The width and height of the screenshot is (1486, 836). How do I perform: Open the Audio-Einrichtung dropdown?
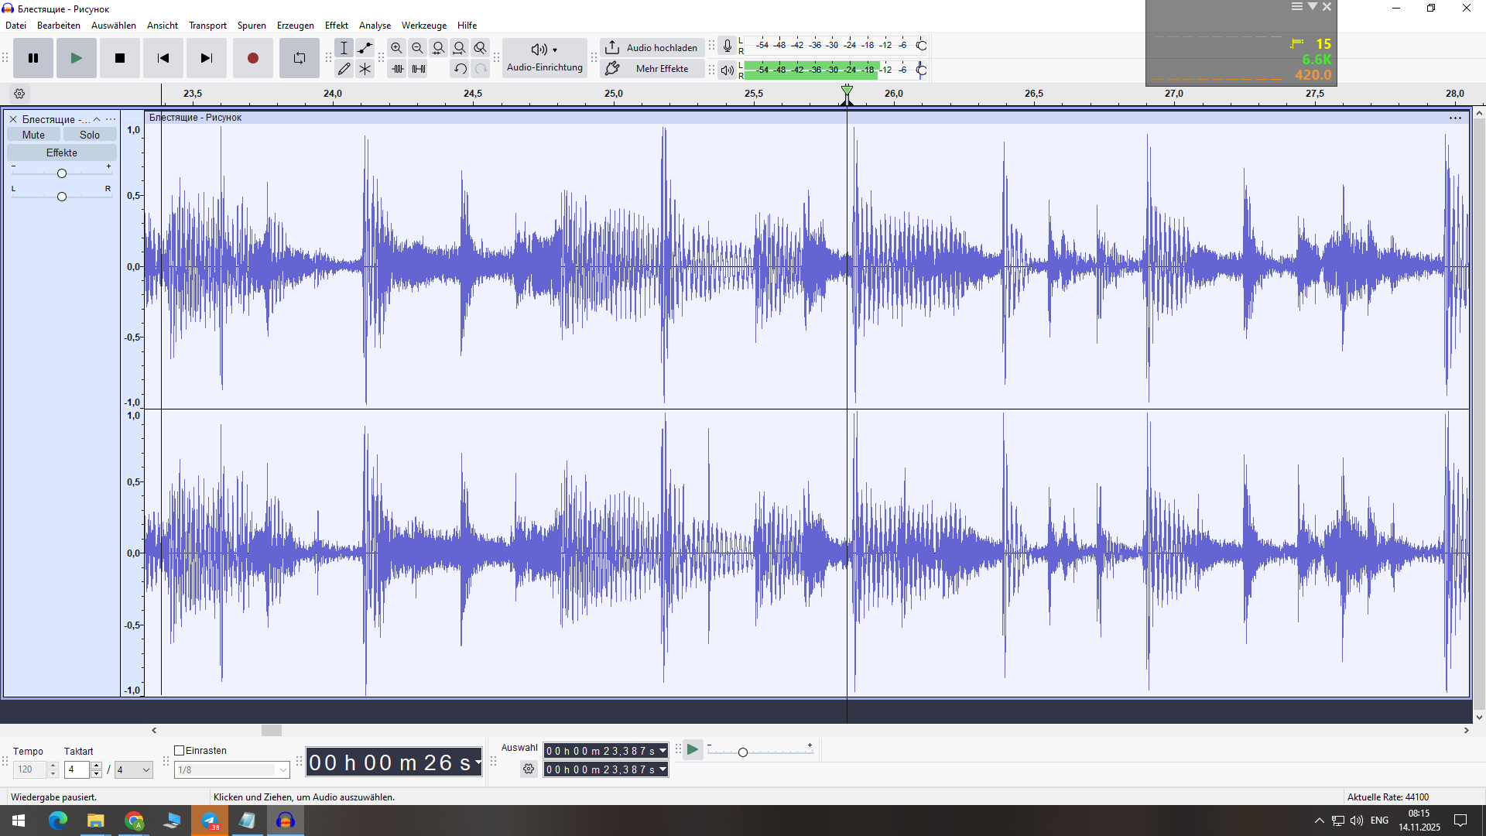pyautogui.click(x=545, y=58)
